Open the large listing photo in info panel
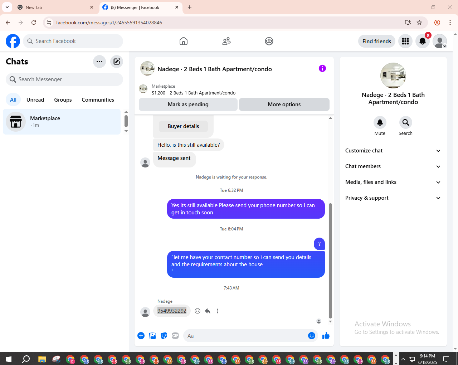 pos(393,76)
